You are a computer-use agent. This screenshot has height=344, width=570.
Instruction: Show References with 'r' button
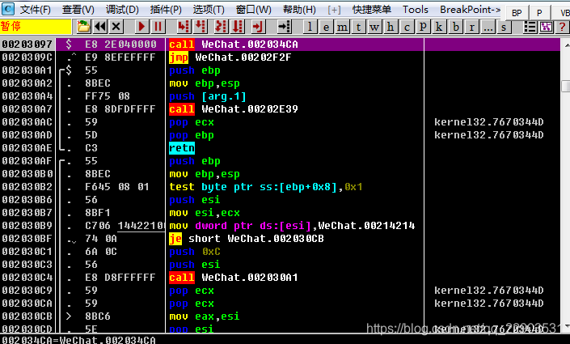pyautogui.click(x=472, y=27)
